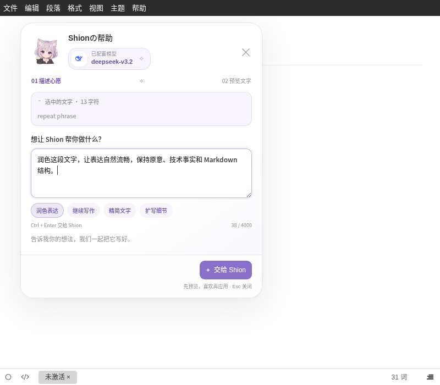Click the 想让 Shion 帮你做什么? label
Image resolution: width=440 pixels, height=385 pixels.
[x=66, y=140]
